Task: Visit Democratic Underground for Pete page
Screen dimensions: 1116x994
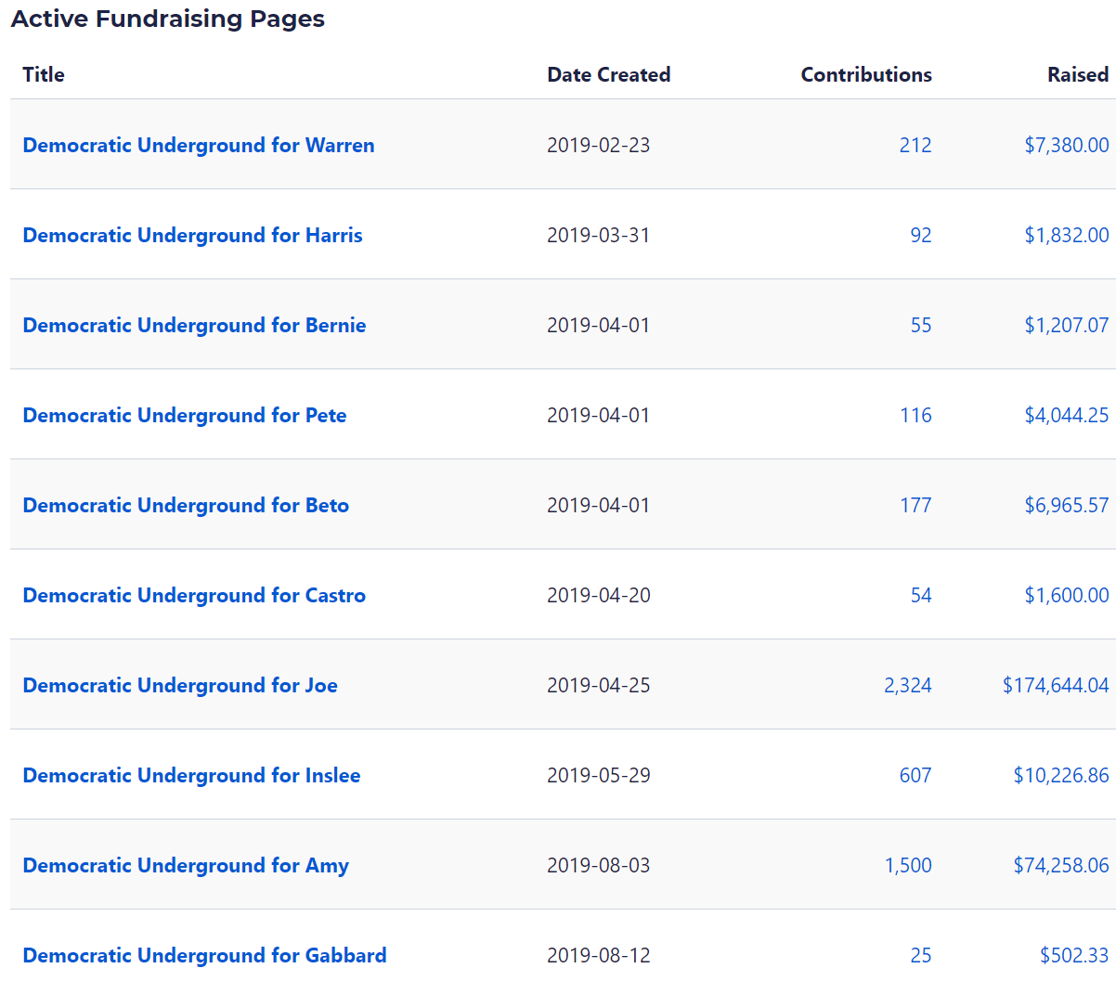Action: [x=184, y=415]
